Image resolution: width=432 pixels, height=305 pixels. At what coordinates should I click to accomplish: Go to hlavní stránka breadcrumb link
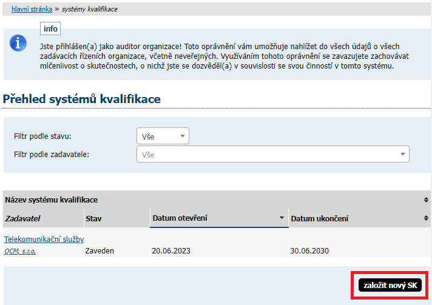pyautogui.click(x=32, y=10)
